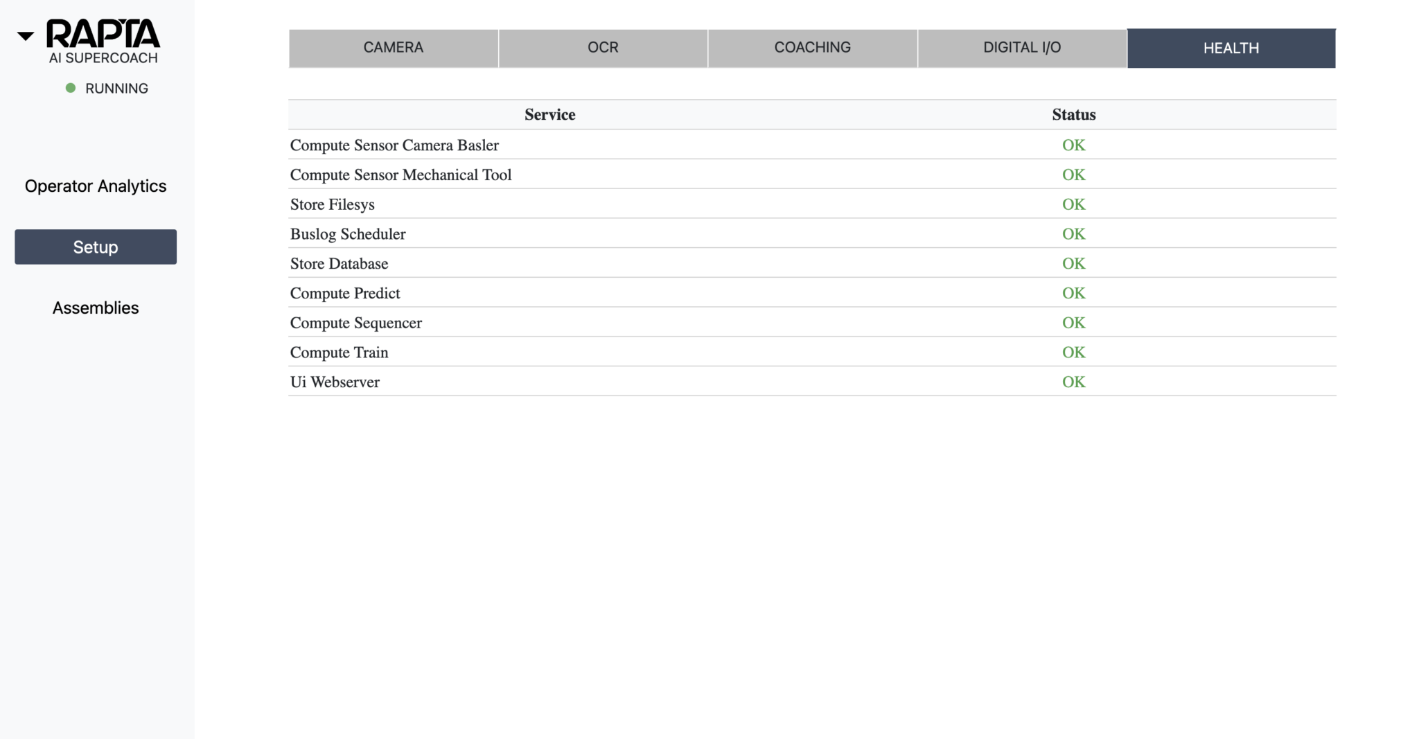
Task: Select the Coaching tab
Action: pos(812,48)
